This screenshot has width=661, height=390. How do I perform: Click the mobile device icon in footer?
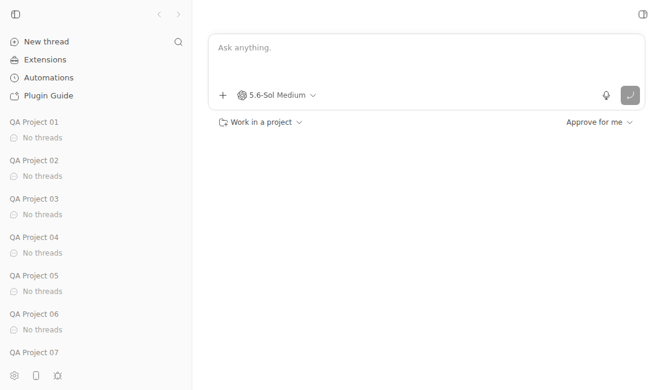coord(36,376)
